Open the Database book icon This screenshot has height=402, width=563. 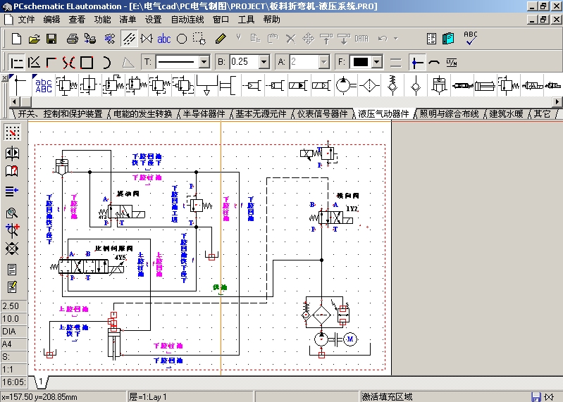coord(448,39)
